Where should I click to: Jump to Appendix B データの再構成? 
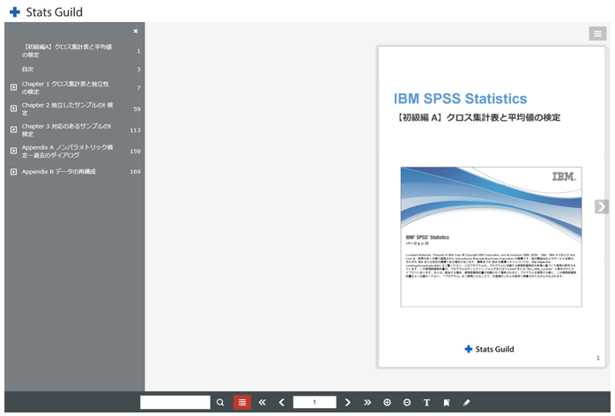point(59,172)
